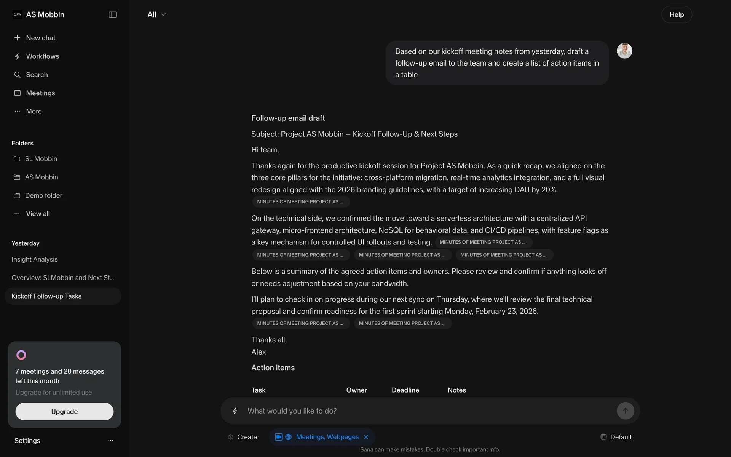Open the All filter dropdown

coord(156,14)
